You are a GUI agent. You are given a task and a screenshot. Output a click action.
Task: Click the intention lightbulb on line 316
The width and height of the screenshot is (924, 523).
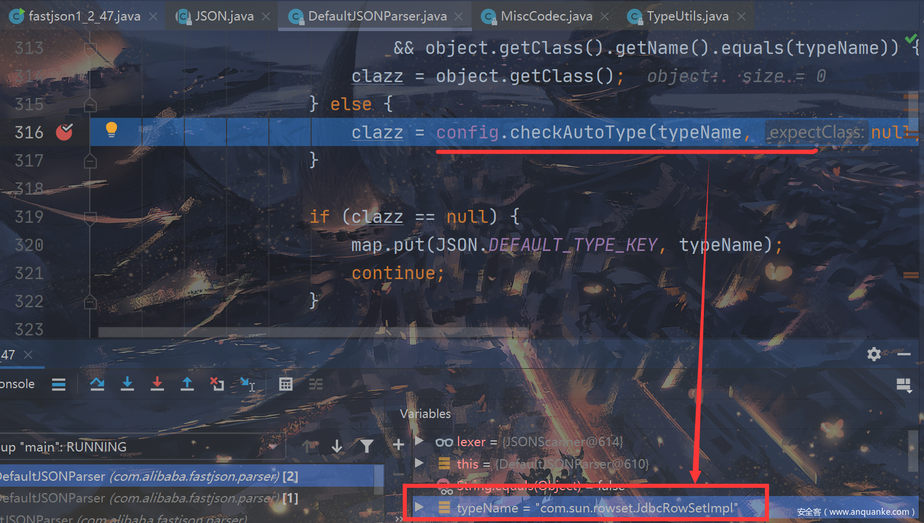[x=111, y=130]
